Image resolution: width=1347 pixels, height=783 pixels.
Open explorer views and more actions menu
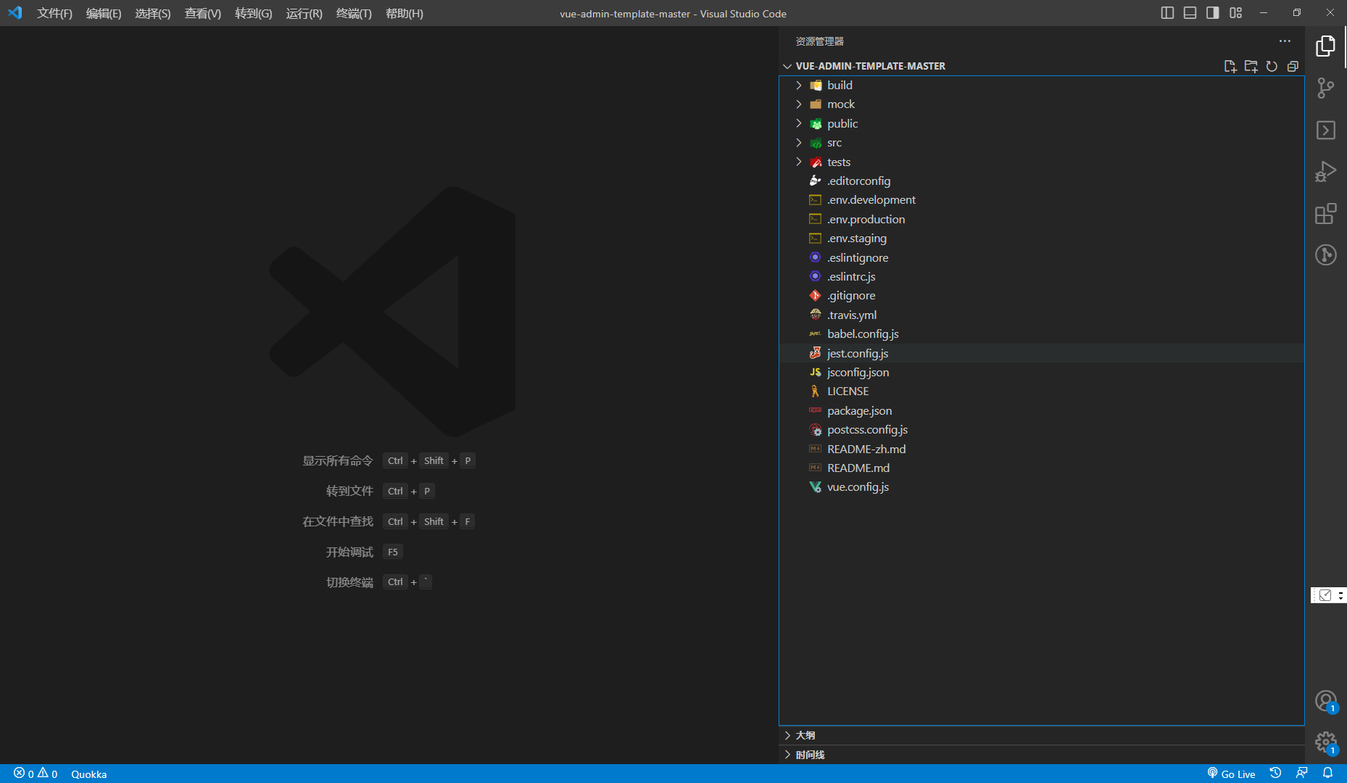[x=1285, y=41]
